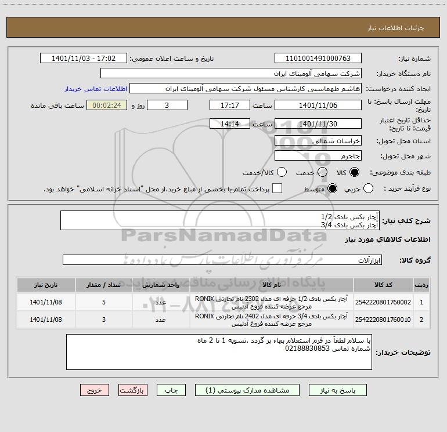Click the days remaining field showing 3
Image resolution: width=447 pixels, height=432 pixels.
pyautogui.click(x=167, y=105)
